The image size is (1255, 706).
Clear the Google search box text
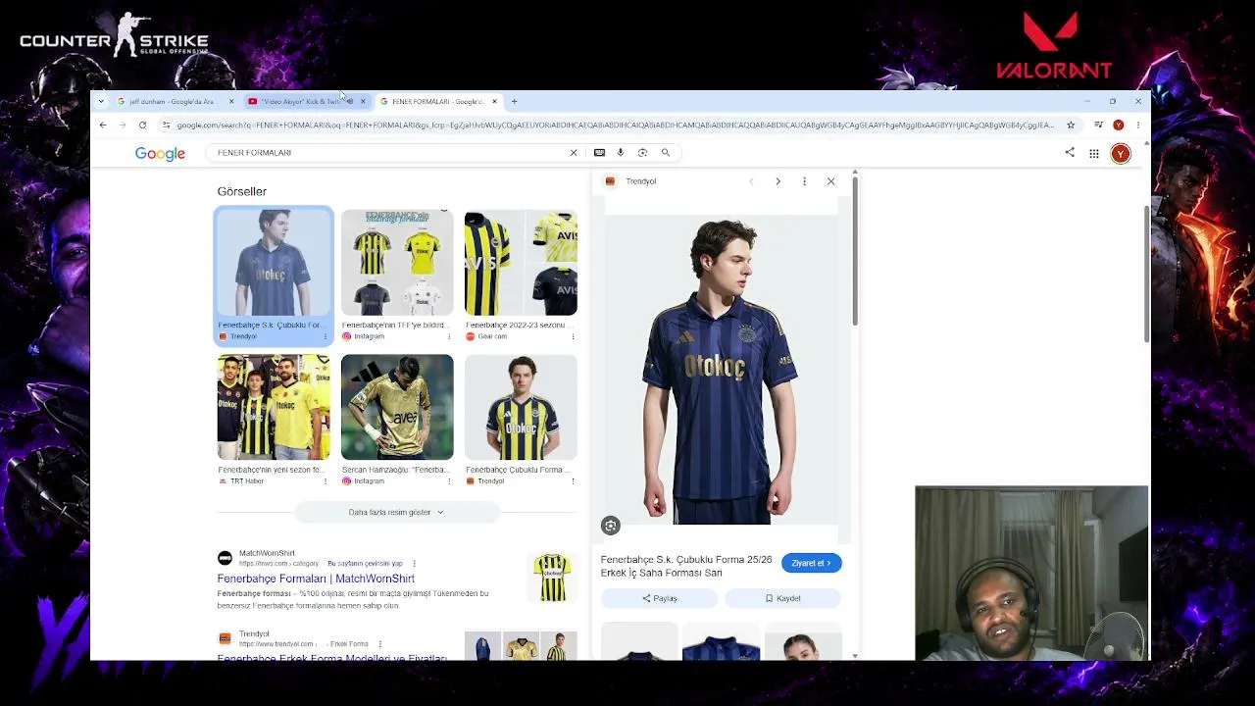pyautogui.click(x=574, y=153)
